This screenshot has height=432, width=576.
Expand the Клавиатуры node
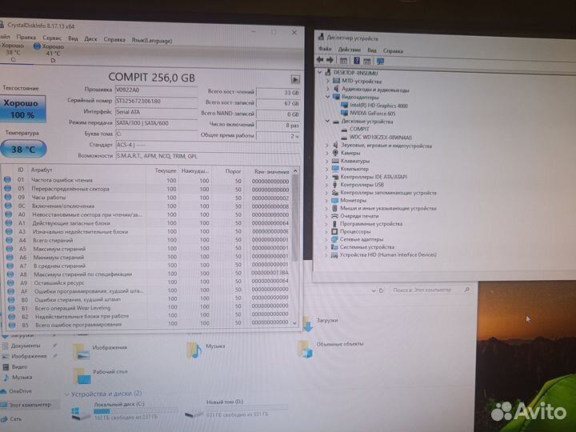coord(327,161)
